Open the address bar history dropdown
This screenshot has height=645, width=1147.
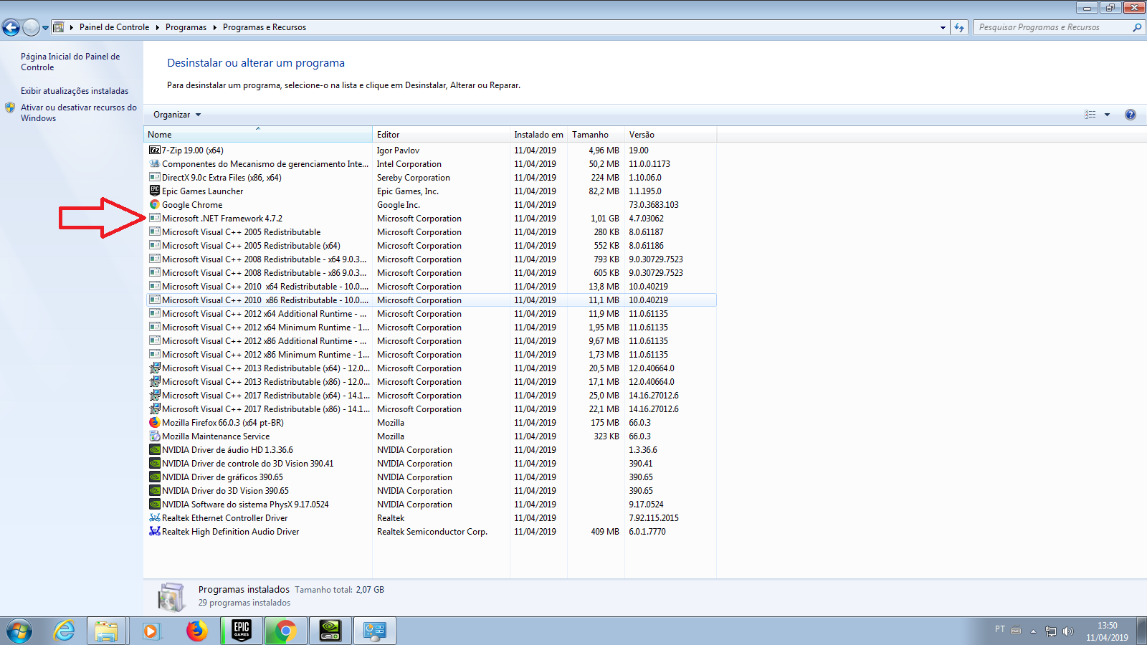click(x=943, y=27)
